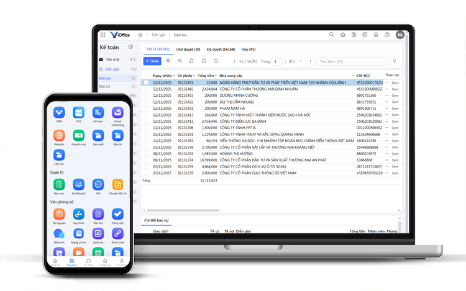466x291 pixels.
Task: Switch to the Chờ duyệt (30) tab
Action: click(x=188, y=49)
